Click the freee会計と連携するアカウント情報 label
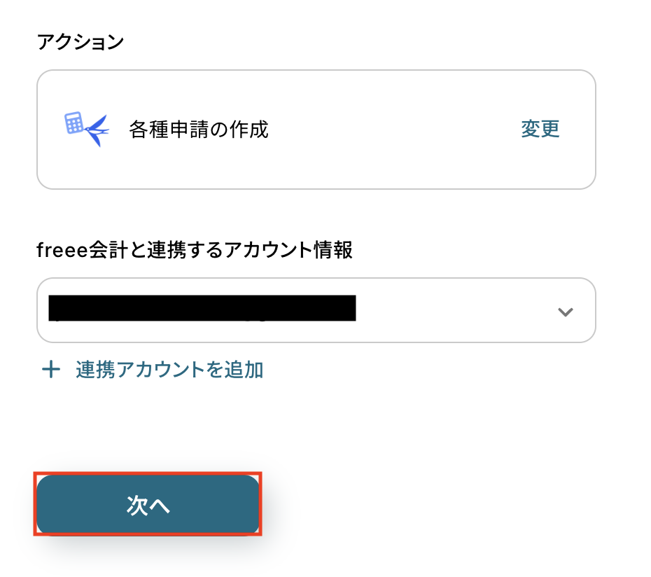Image resolution: width=651 pixels, height=577 pixels. coord(194,250)
